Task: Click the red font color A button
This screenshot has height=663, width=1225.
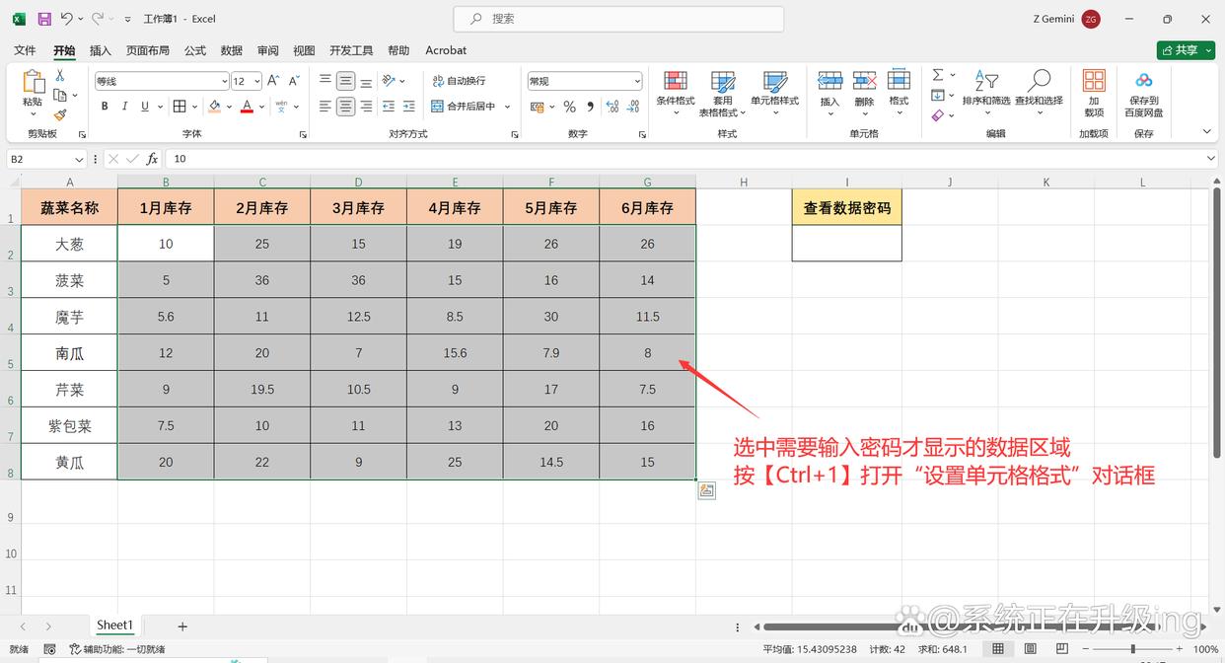Action: (x=247, y=107)
